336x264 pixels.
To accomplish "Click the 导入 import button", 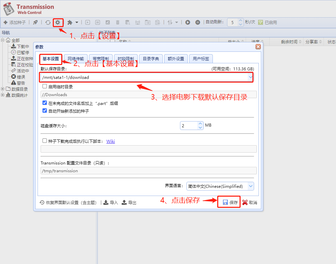I will pos(111,202).
